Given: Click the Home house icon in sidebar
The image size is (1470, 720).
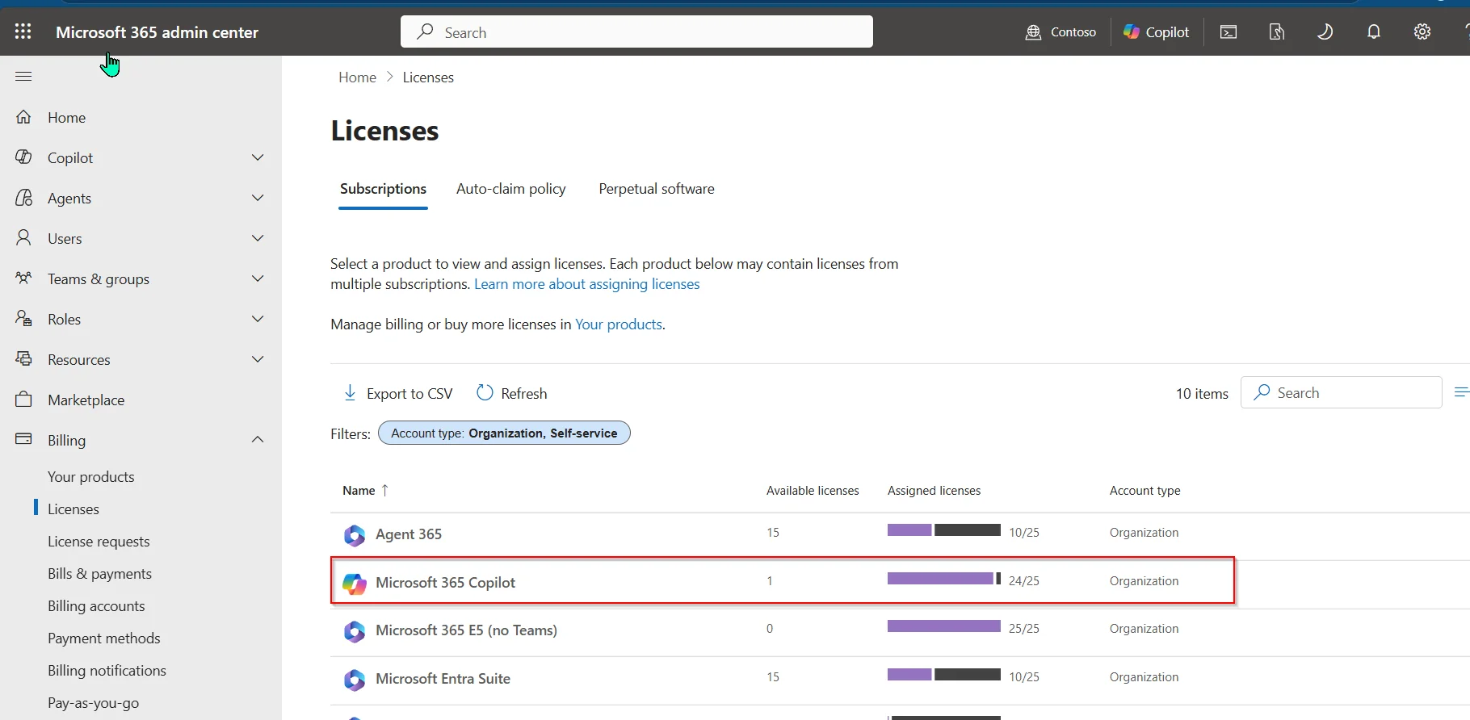Looking at the screenshot, I should tap(23, 117).
